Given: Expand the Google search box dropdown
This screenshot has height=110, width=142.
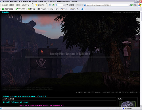Looking at the screenshot, I should click(64, 5).
